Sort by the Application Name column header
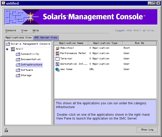The height and width of the screenshot is (137, 162). click(71, 43)
